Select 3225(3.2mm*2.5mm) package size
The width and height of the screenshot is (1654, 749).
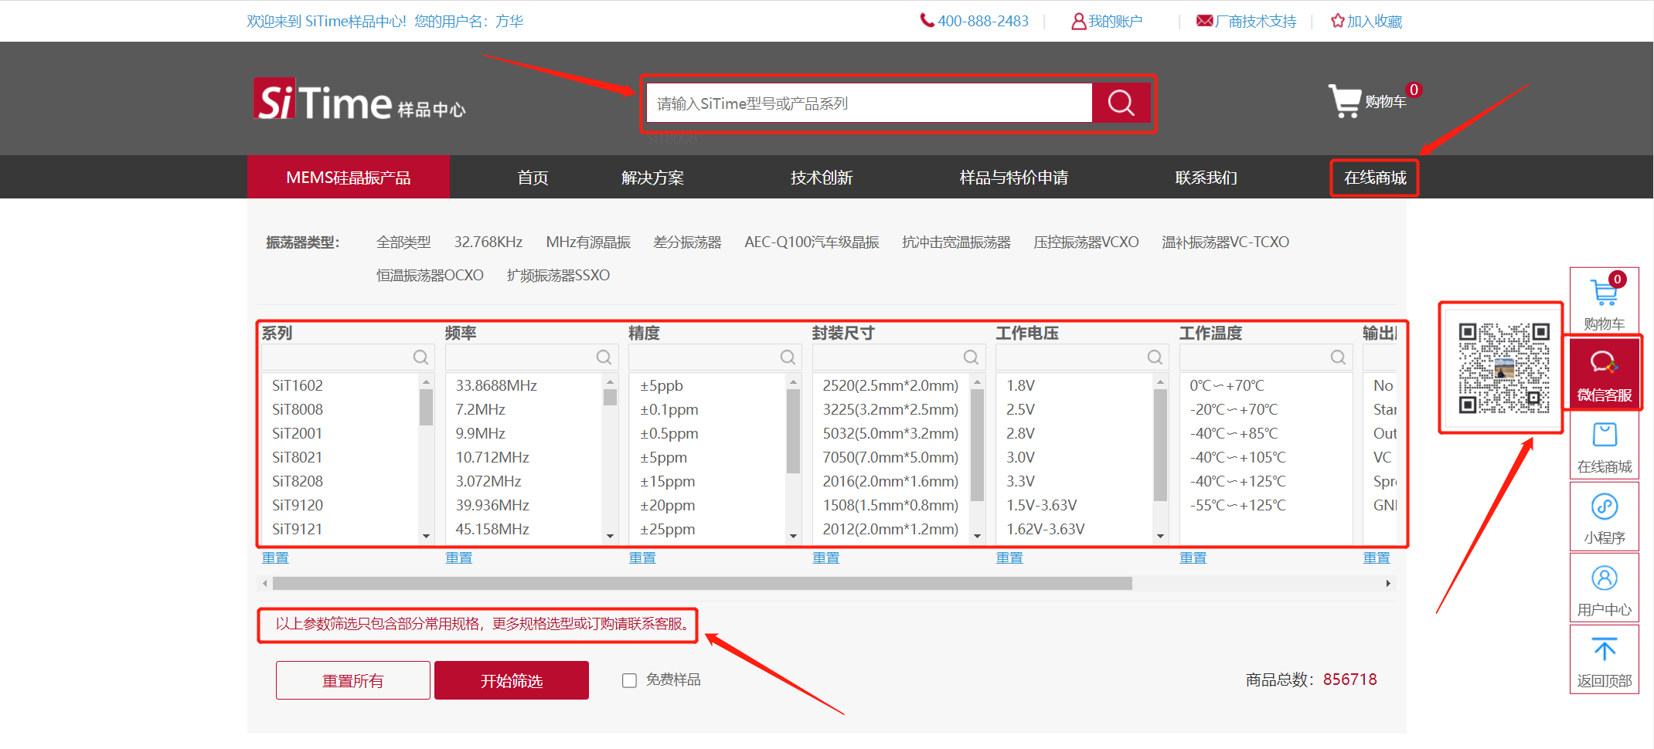890,409
